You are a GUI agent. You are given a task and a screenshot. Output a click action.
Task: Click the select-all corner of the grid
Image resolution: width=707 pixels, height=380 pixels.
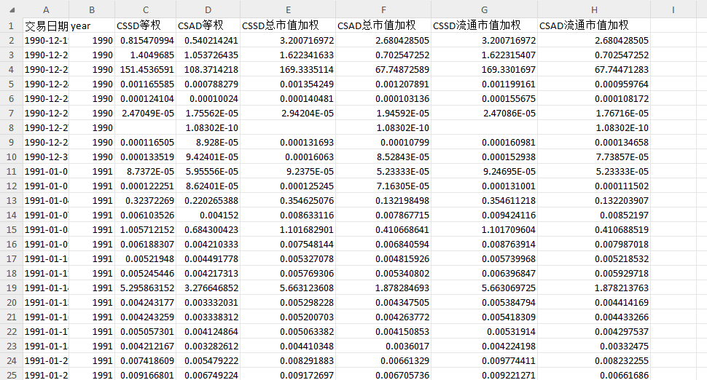(x=11, y=9)
